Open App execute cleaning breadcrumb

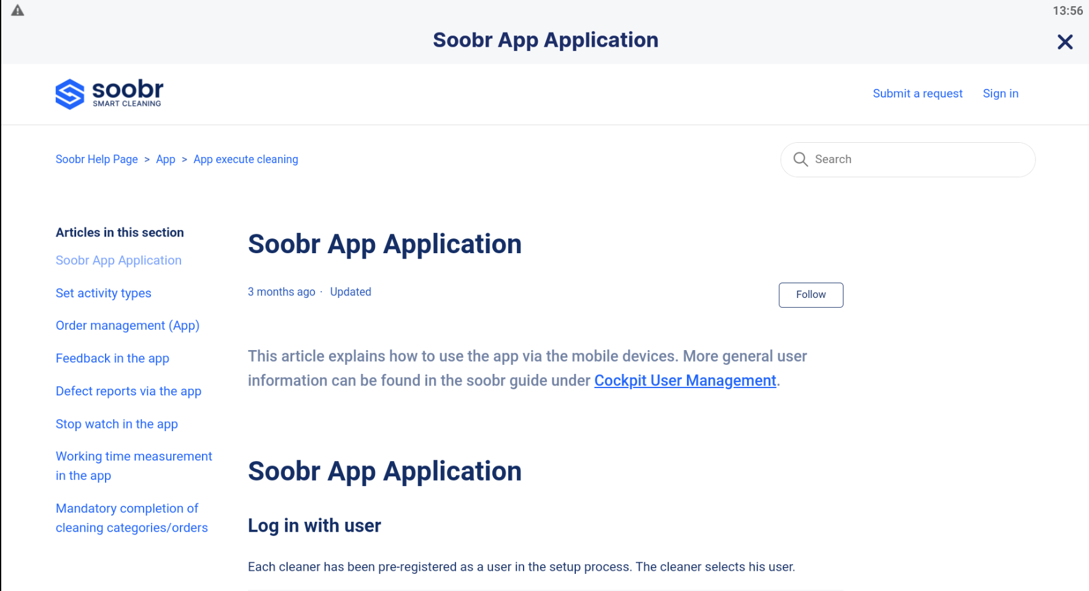coord(246,159)
